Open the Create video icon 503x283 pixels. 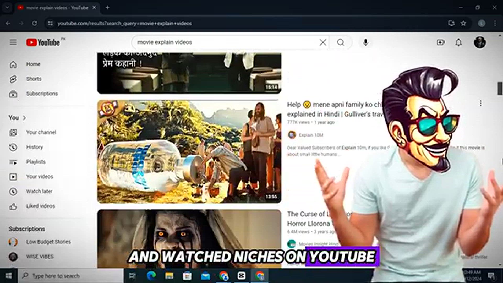pos(441,42)
